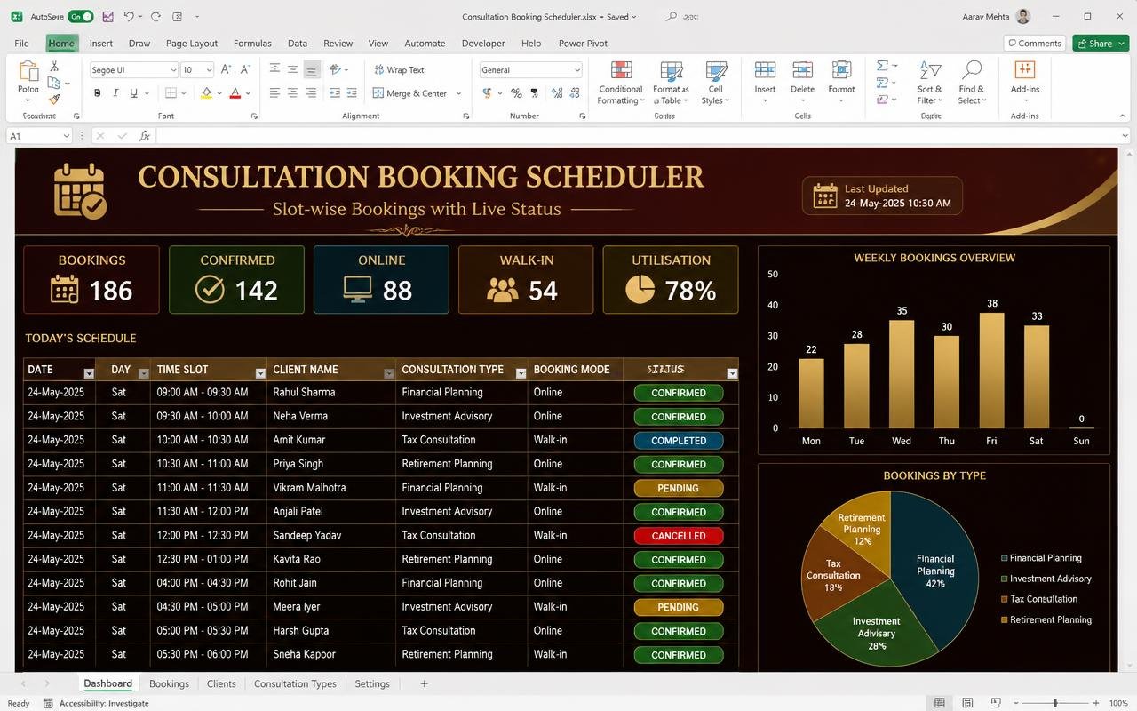Align cell text to the left
1137x711 pixels.
click(x=274, y=93)
